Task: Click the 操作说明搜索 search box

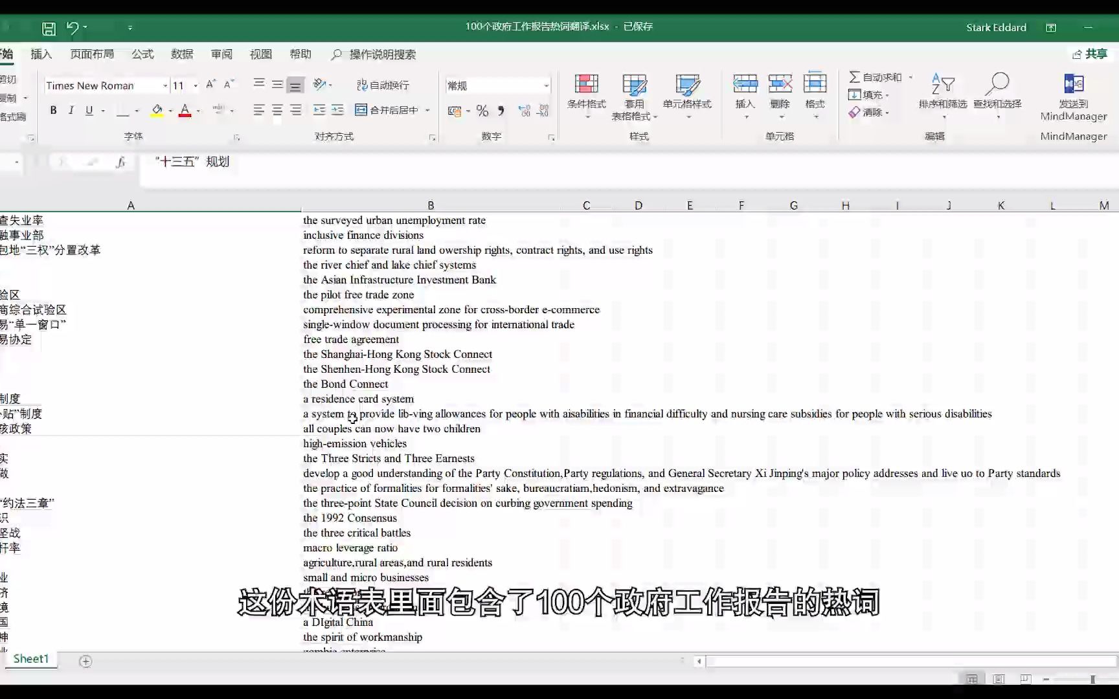Action: click(x=374, y=54)
